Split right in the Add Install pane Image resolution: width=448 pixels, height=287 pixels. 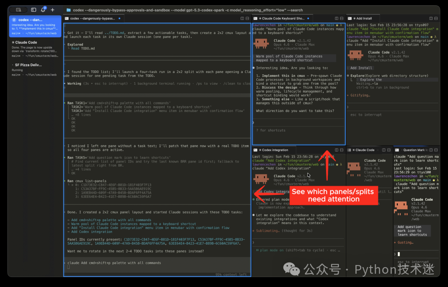point(431,18)
